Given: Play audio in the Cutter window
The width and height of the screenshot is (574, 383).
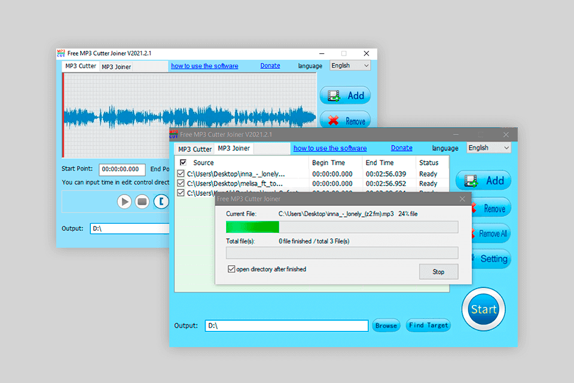Looking at the screenshot, I should click(124, 201).
